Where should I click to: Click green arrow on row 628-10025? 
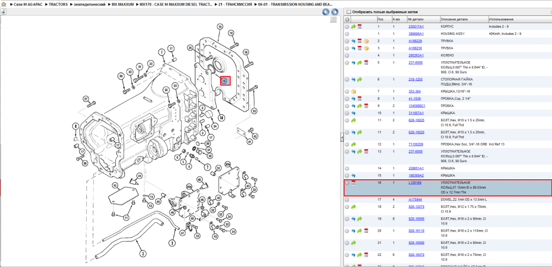point(353,120)
